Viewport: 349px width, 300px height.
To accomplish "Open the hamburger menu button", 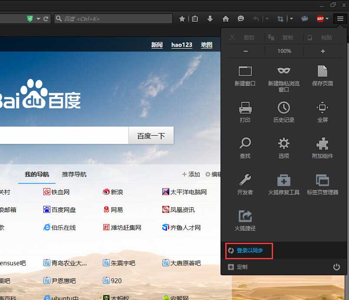I will coord(340,19).
